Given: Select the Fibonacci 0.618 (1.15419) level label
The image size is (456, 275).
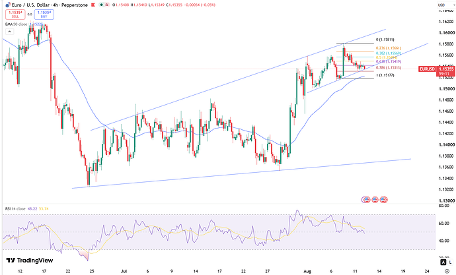Looking at the screenshot, I should 388,62.
